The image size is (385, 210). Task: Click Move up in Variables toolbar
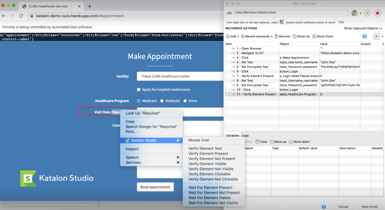tap(278, 142)
